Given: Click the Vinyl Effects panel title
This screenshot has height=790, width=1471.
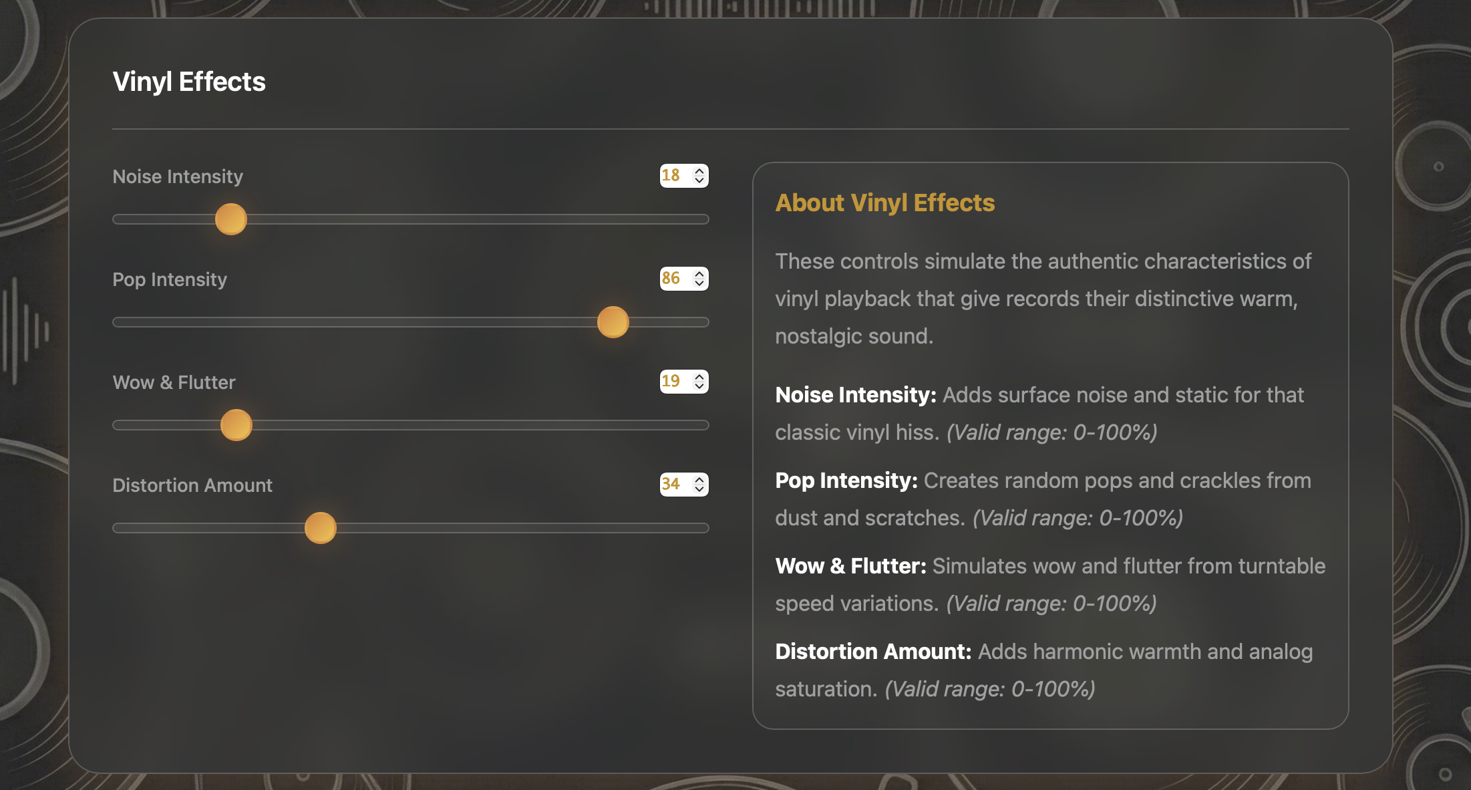Looking at the screenshot, I should click(x=189, y=82).
